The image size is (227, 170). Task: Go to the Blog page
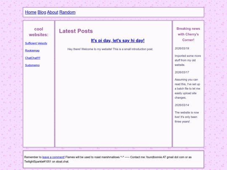pos(42,12)
